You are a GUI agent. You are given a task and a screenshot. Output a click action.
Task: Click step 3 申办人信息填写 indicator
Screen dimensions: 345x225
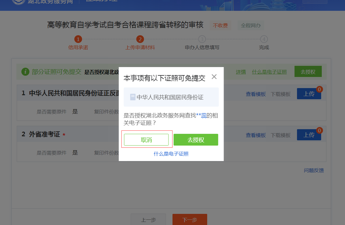tap(202, 39)
